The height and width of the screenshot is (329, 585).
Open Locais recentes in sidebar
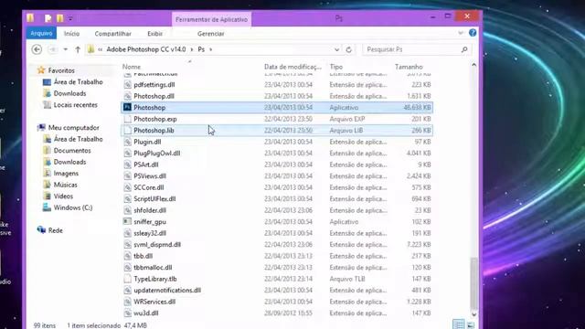tap(75, 105)
